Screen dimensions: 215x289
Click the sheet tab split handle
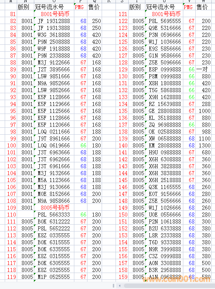(x=113, y=286)
